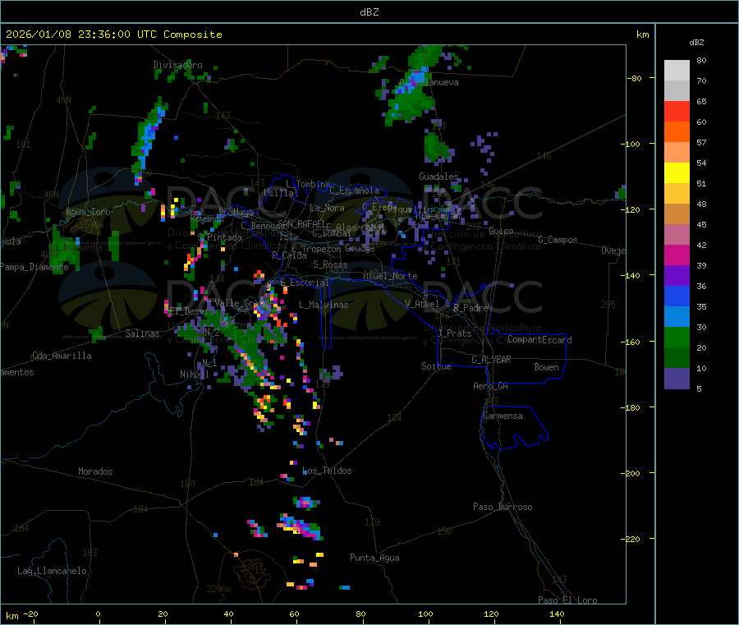
Task: Click the 'dBZ' label above the color legend
Action: [696, 43]
